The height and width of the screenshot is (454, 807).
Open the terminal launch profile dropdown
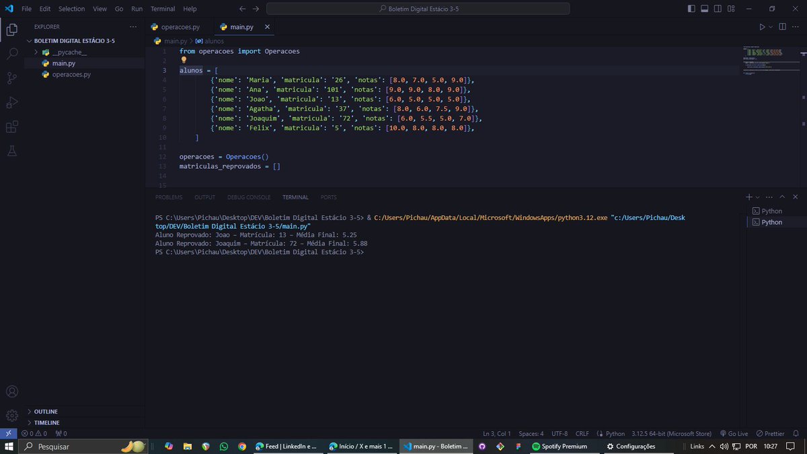tap(757, 196)
